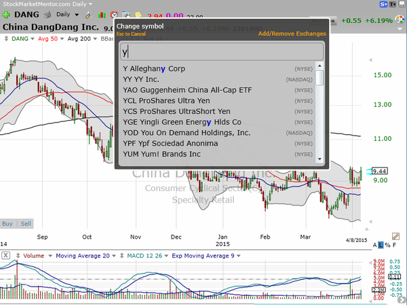Viewport: 407px width, 305px height.
Task: Open the Avg 50 indicator dropdown
Action: coord(62,39)
